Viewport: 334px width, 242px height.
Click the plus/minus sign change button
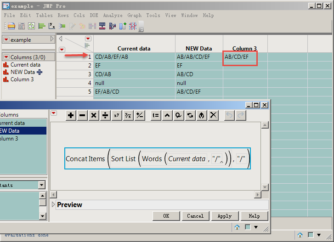tap(140, 115)
